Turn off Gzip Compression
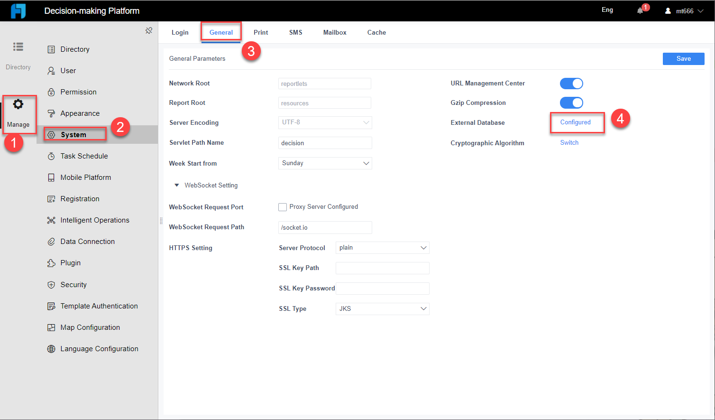This screenshot has height=420, width=715. pos(571,103)
